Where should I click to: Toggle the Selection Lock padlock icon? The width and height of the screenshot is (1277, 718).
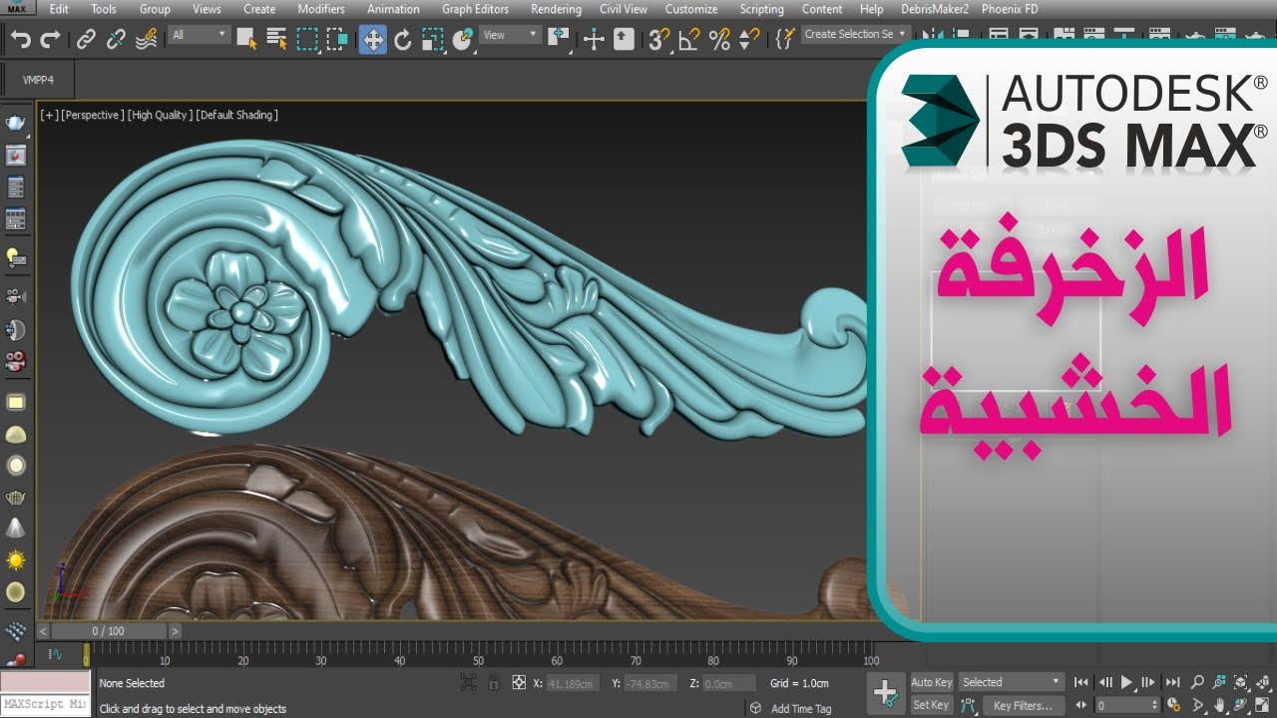pos(494,683)
